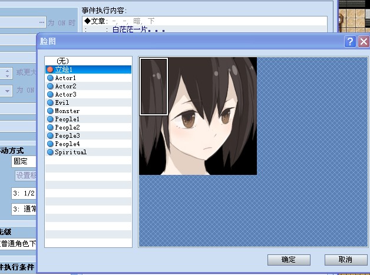Open the 3: 通常 frequency dropdown
Image resolution: width=370 pixels, height=275 pixels.
[24, 209]
